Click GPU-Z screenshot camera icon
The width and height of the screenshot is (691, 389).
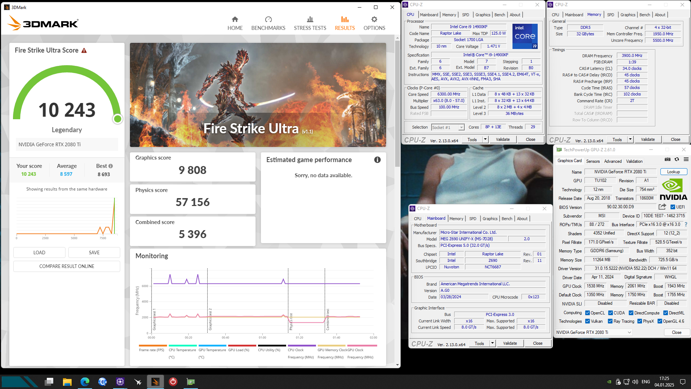click(x=667, y=159)
